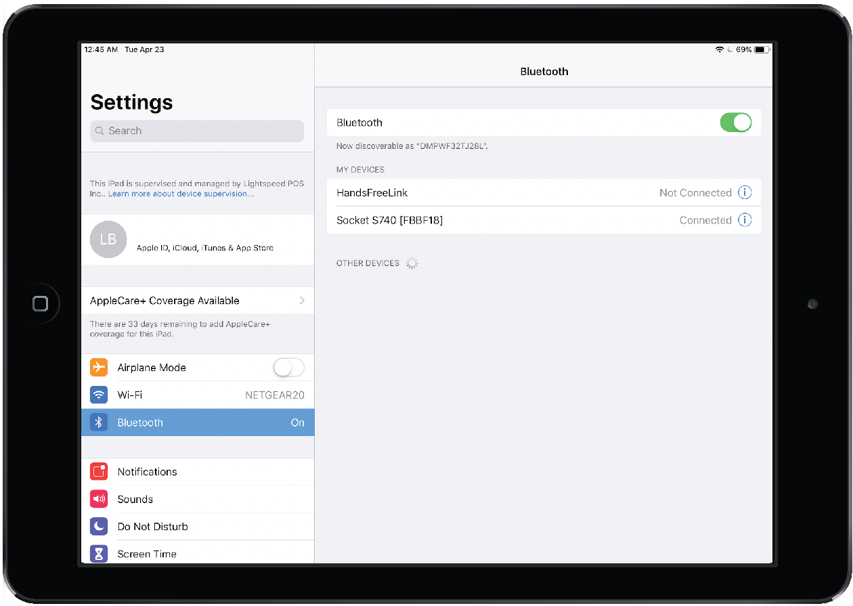Tap the Do Not Disturb moon icon
Viewport: 853px width, 606px height.
point(99,527)
